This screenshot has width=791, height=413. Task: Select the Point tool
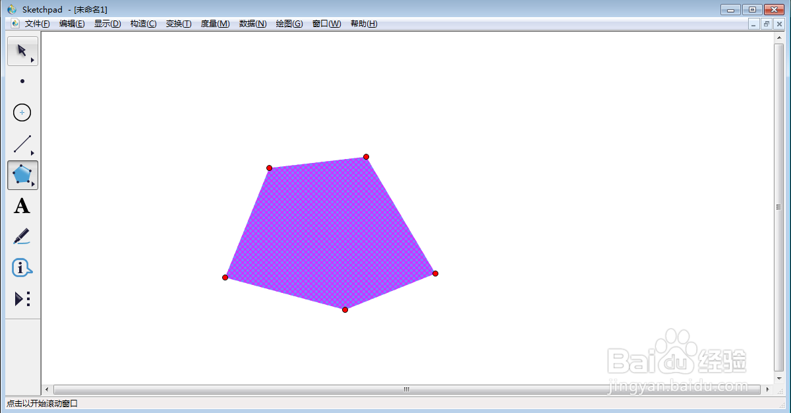[22, 81]
